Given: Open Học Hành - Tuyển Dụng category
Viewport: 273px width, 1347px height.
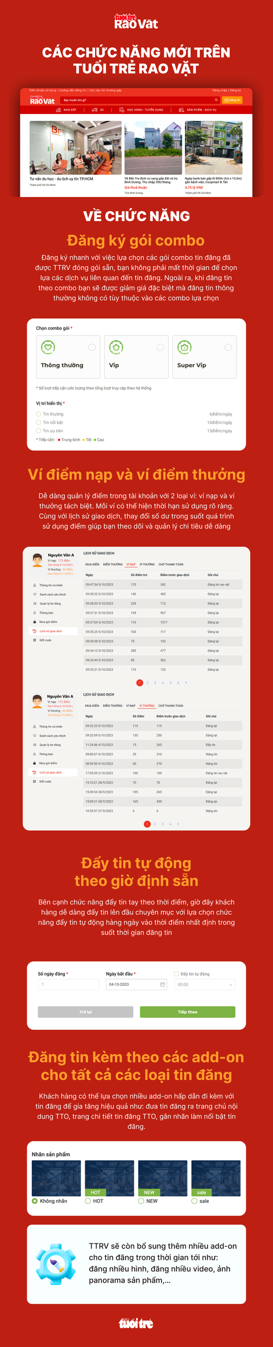Looking at the screenshot, I should tap(141, 109).
